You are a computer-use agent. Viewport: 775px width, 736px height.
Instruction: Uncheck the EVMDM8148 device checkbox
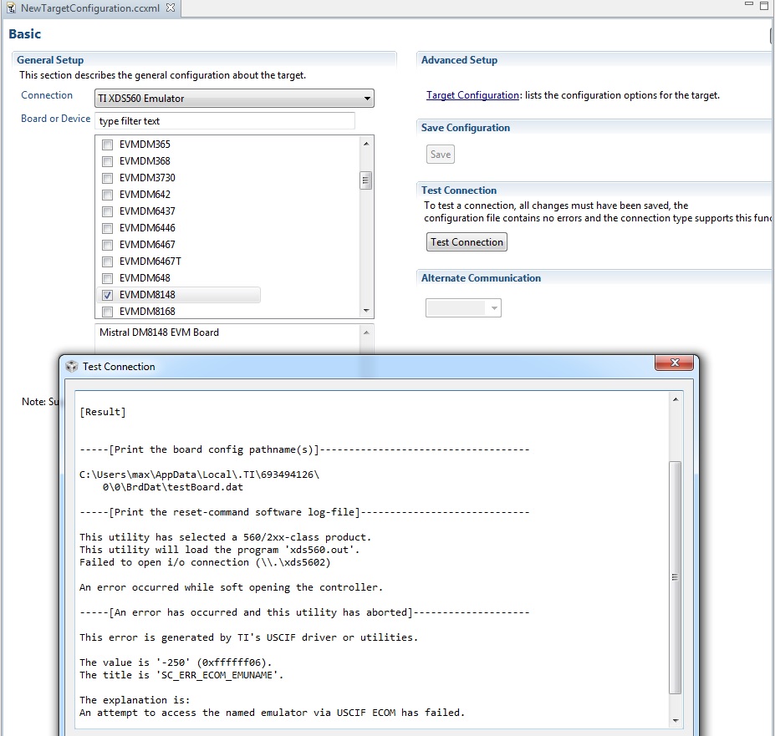click(107, 295)
